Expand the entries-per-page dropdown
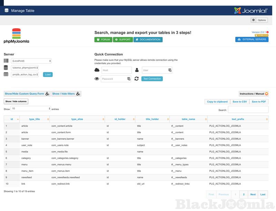 click(31, 108)
